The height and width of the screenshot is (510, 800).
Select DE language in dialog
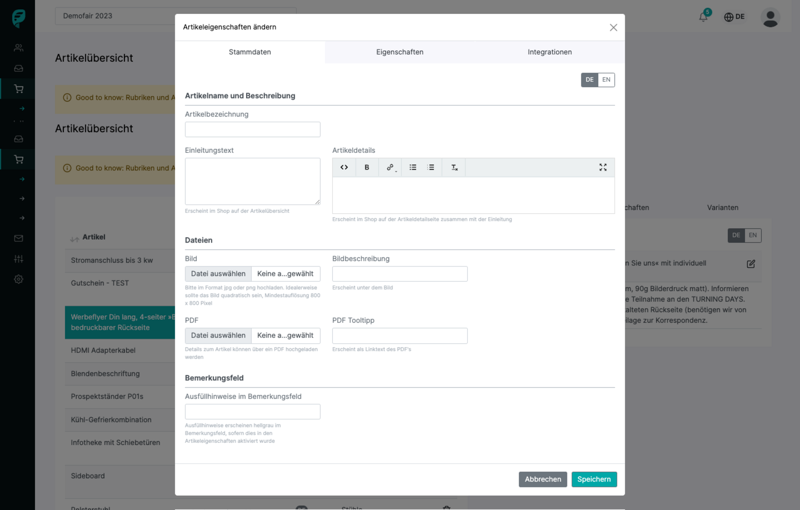[589, 80]
